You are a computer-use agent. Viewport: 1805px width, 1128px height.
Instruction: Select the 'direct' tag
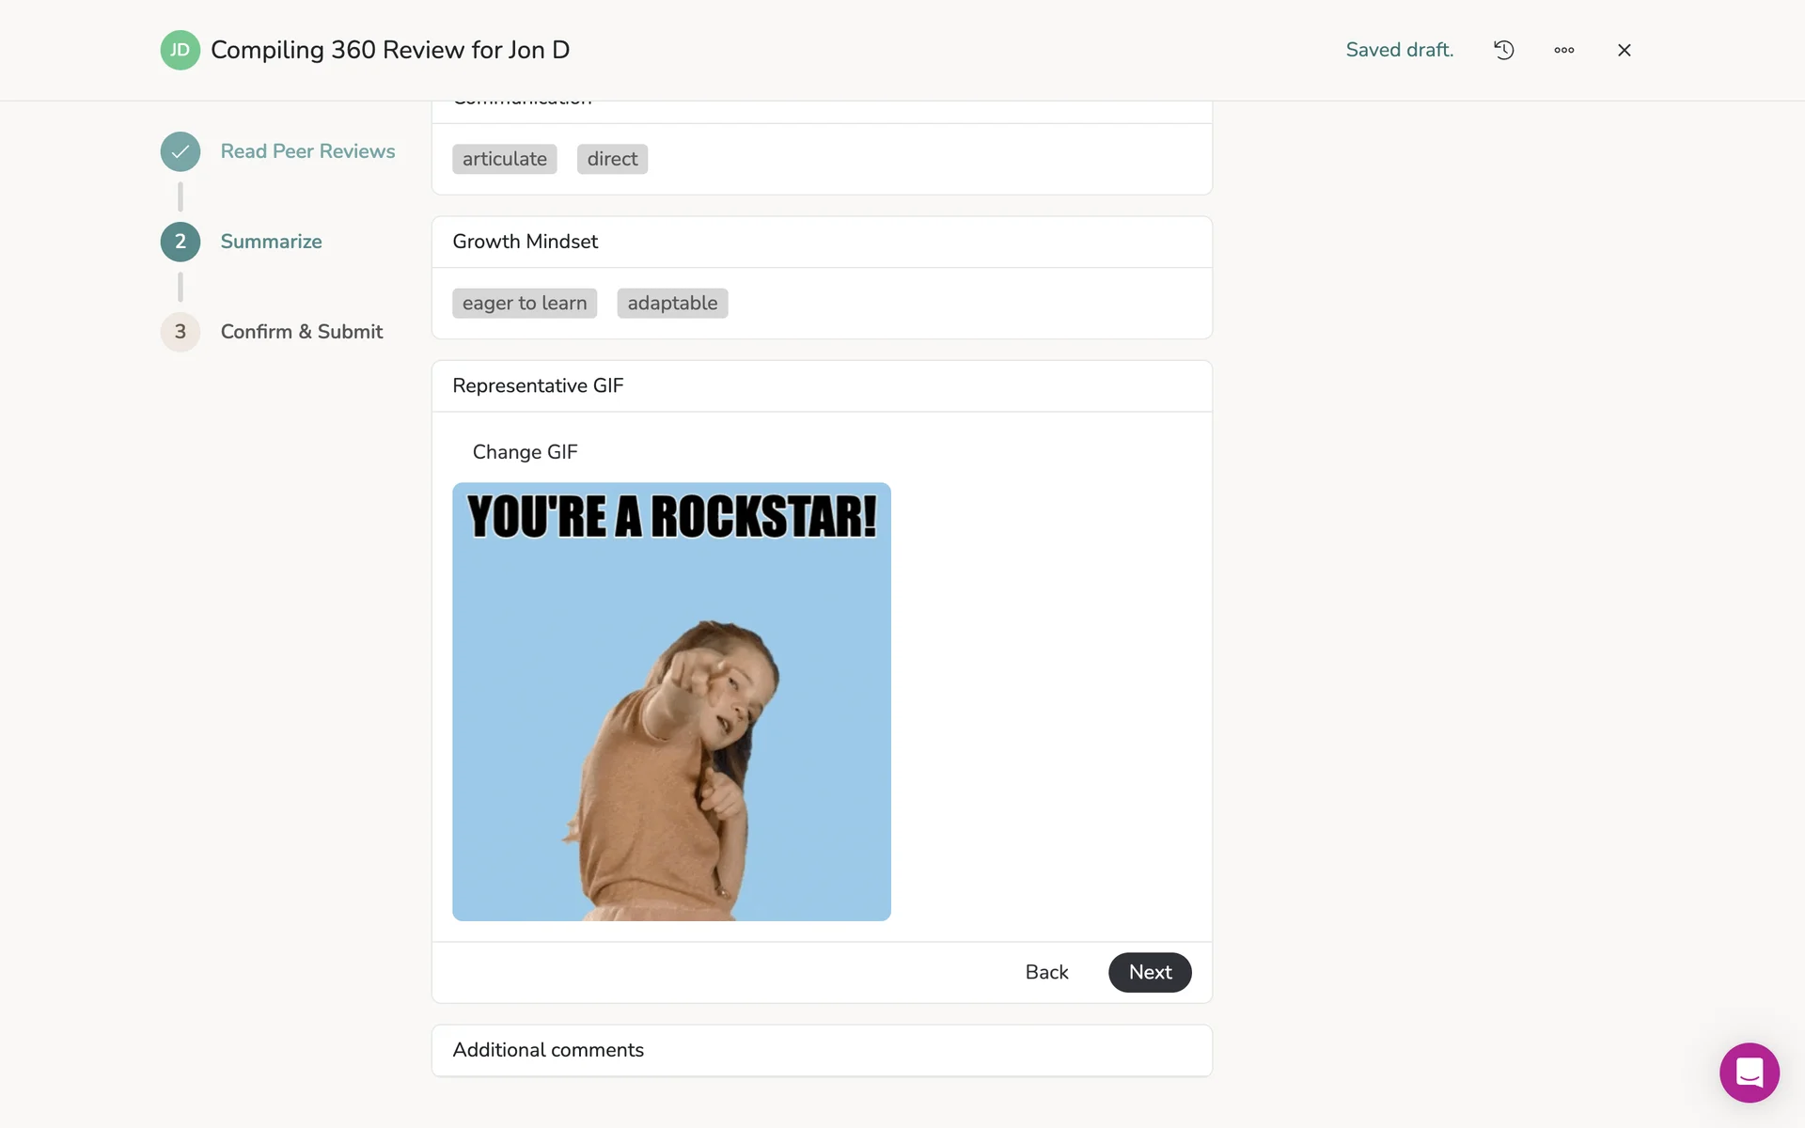tap(612, 159)
